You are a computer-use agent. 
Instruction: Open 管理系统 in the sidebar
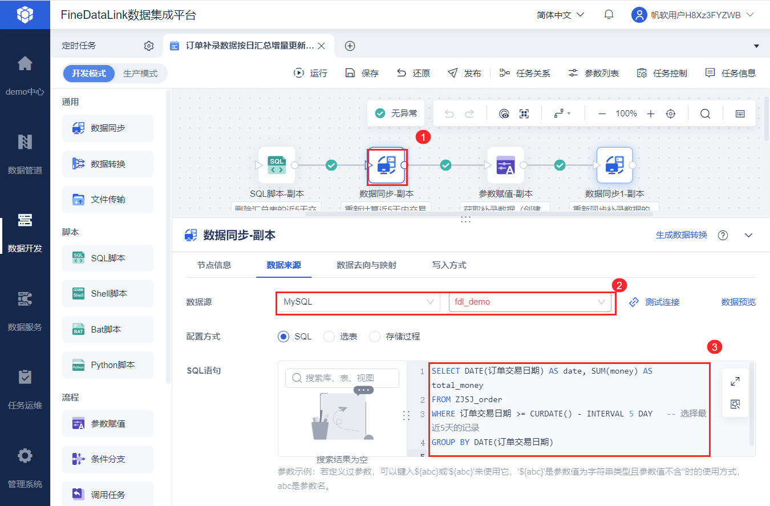25,469
